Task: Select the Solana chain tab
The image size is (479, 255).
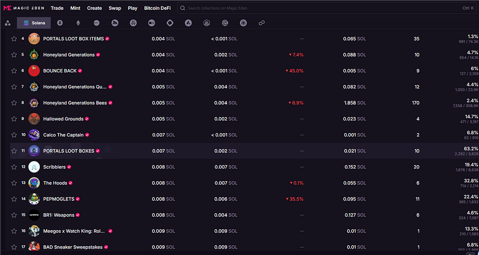Action: (x=34, y=23)
